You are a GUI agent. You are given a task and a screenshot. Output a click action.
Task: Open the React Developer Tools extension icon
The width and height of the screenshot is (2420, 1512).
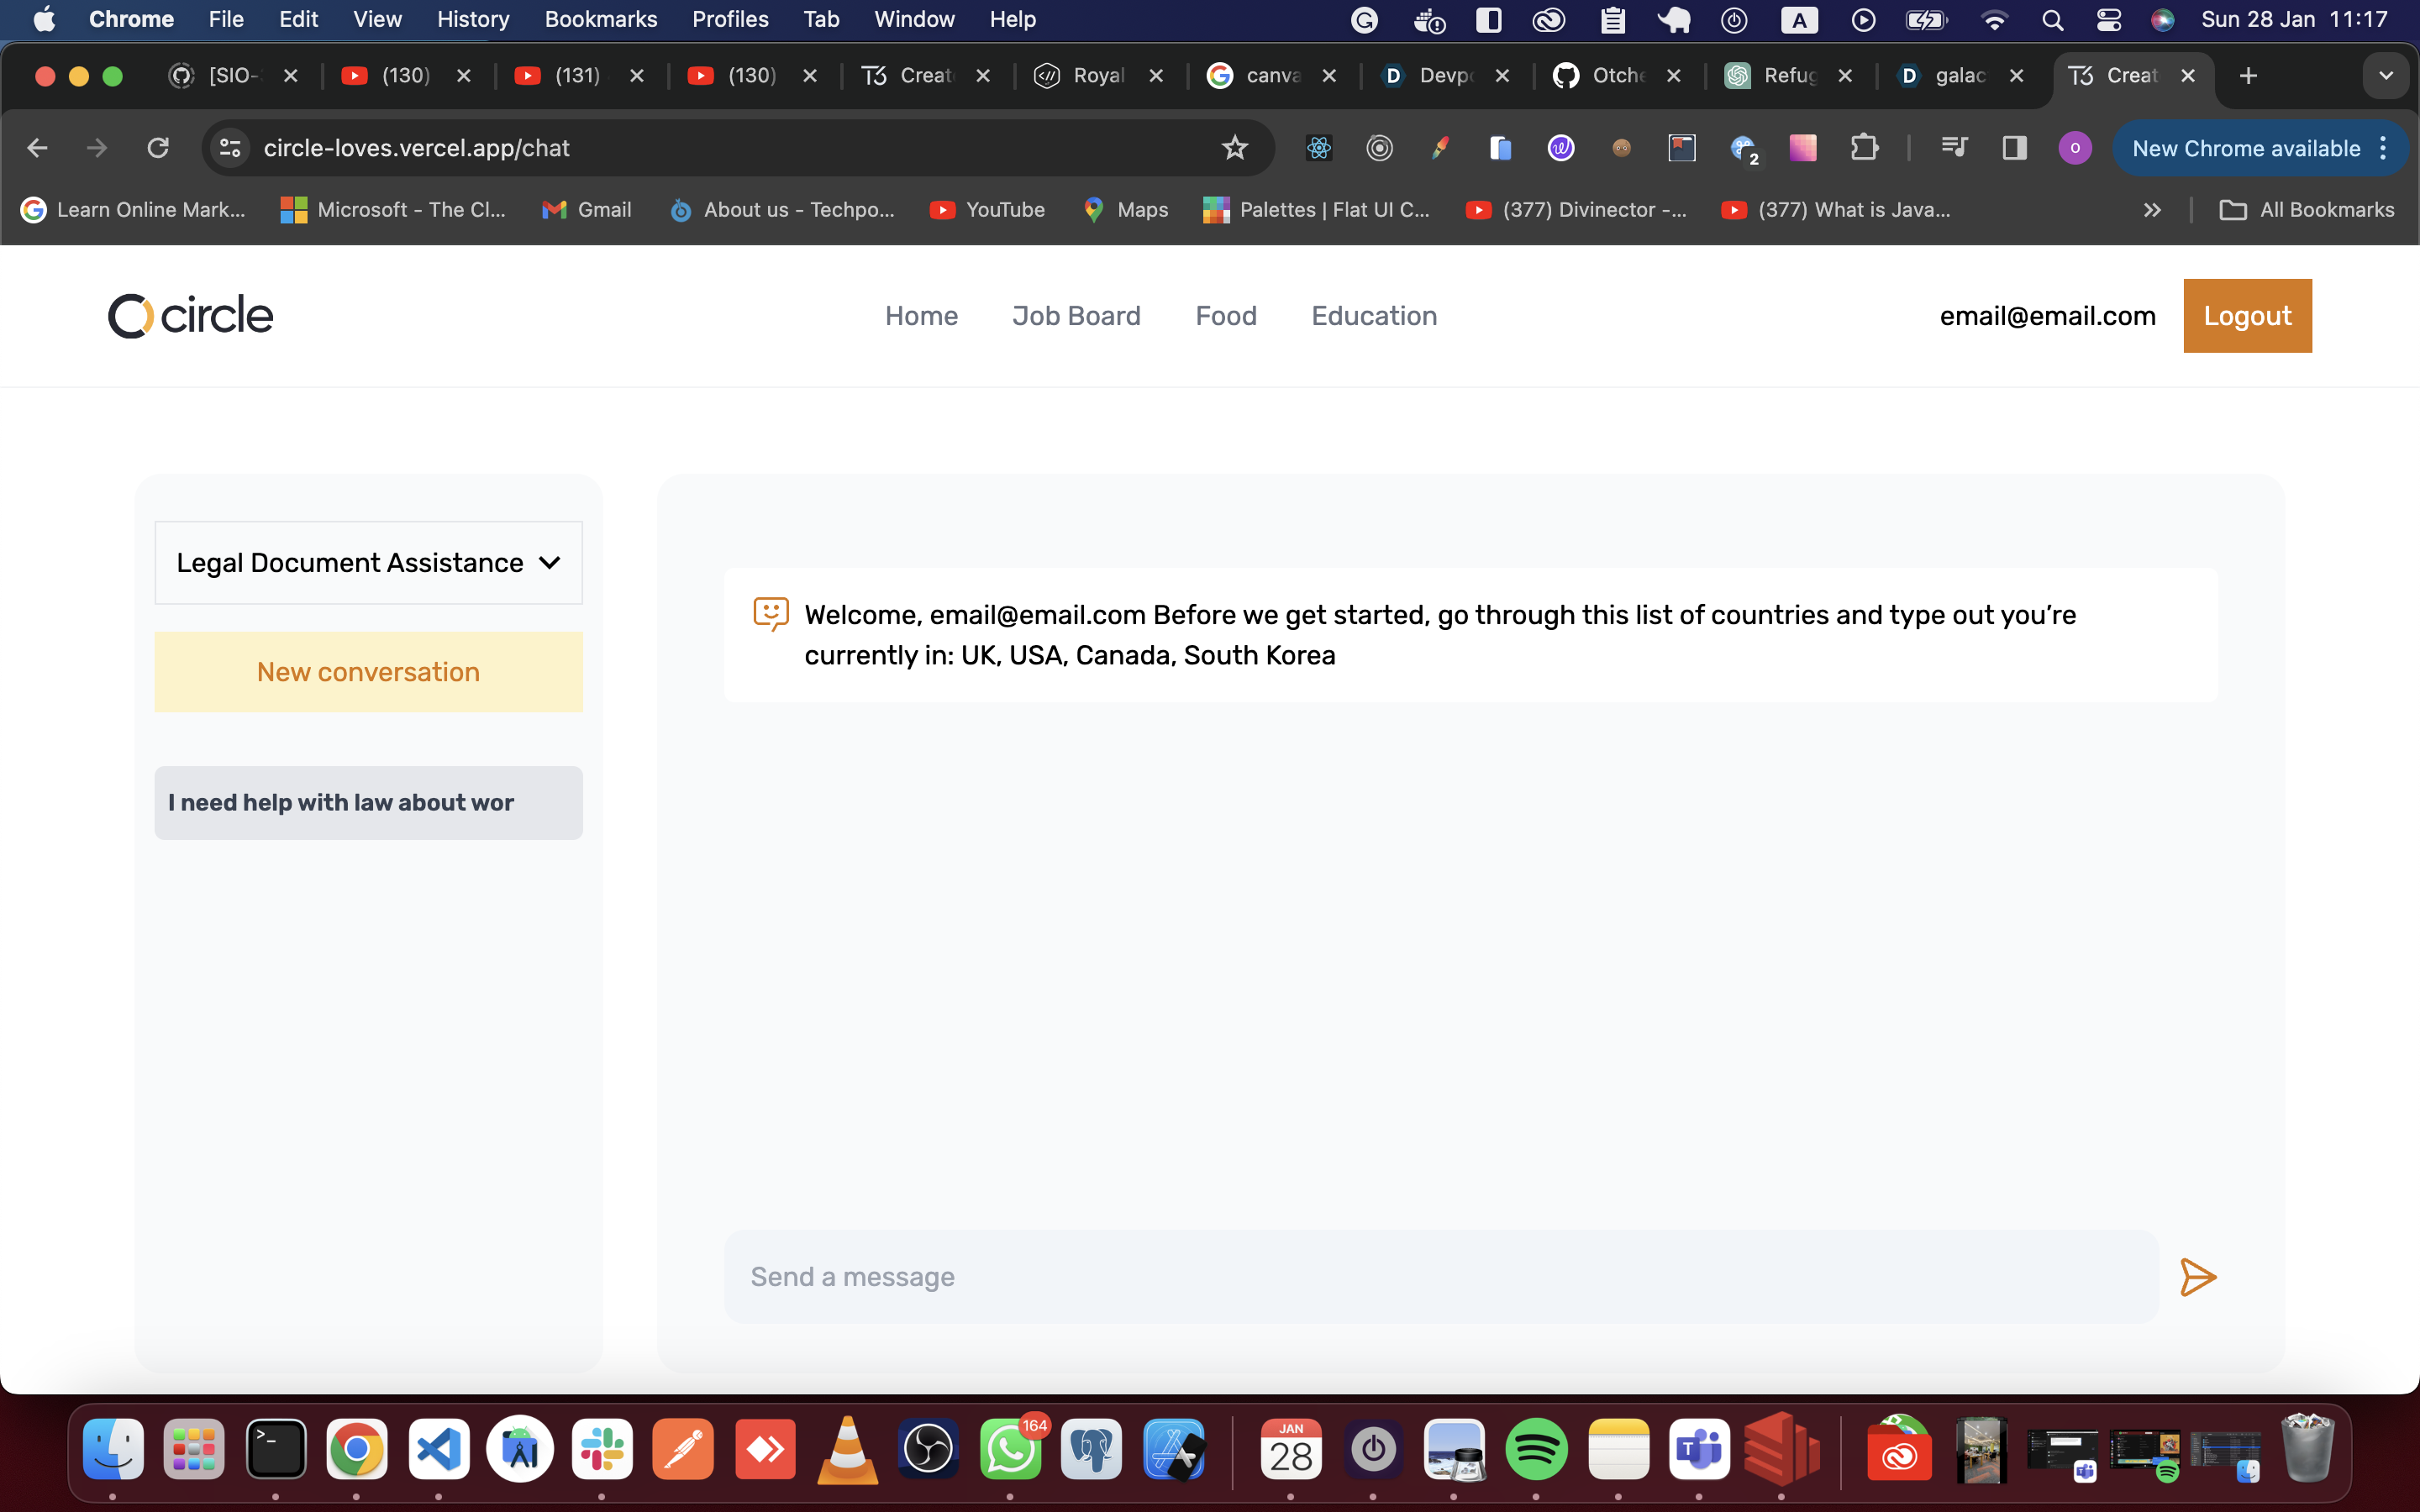click(x=1319, y=148)
